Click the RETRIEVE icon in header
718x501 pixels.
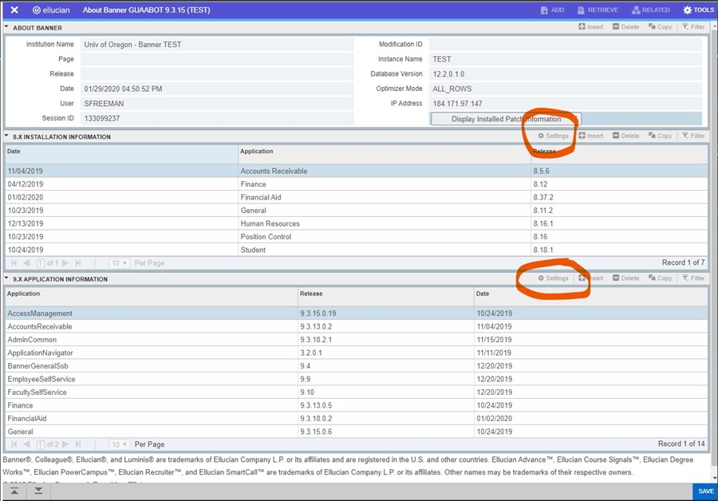(x=598, y=10)
